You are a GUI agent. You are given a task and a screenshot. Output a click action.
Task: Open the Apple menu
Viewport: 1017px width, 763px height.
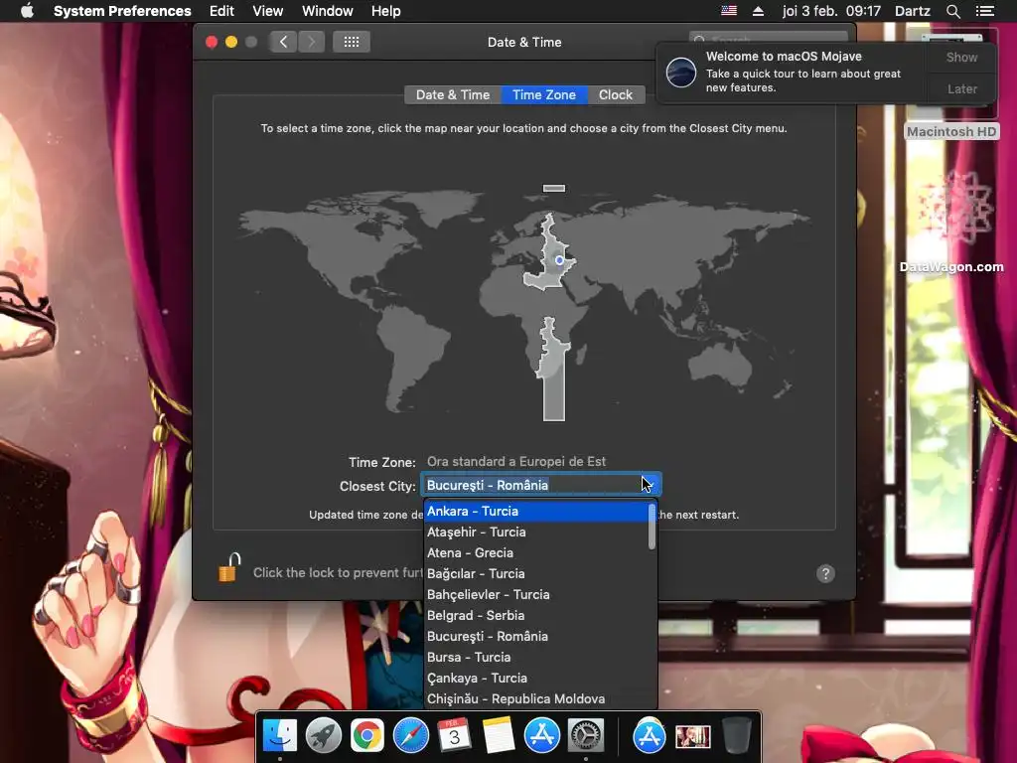click(27, 11)
